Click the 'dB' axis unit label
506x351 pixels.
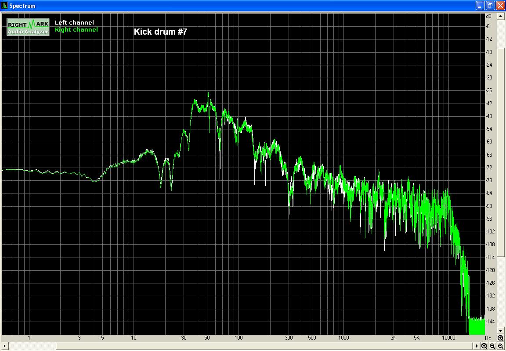(488, 16)
